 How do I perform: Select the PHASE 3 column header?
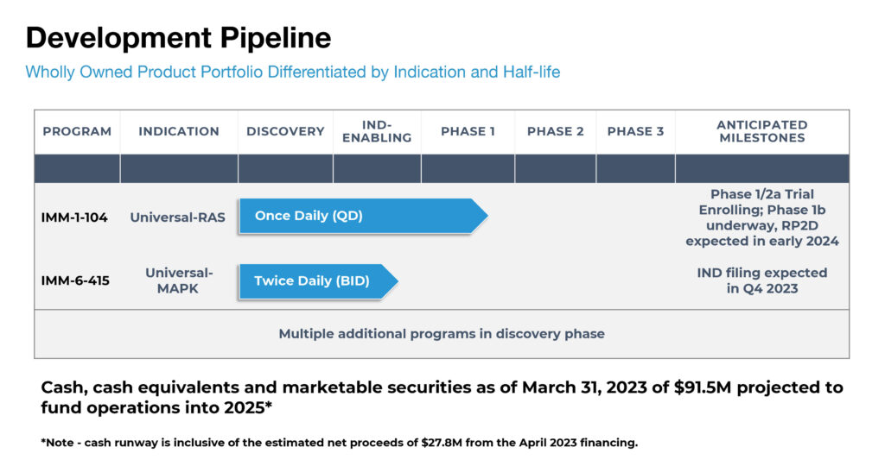pos(635,131)
